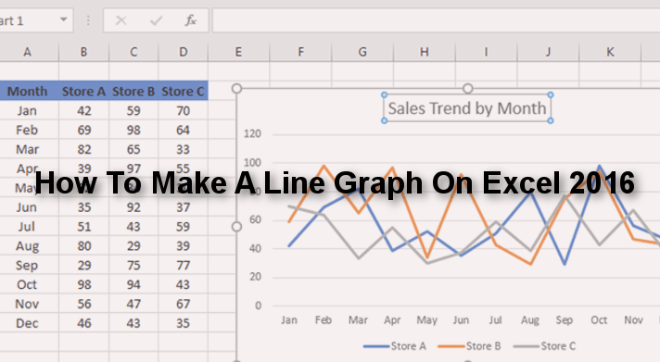Select the Sep month cell in table

point(28,266)
